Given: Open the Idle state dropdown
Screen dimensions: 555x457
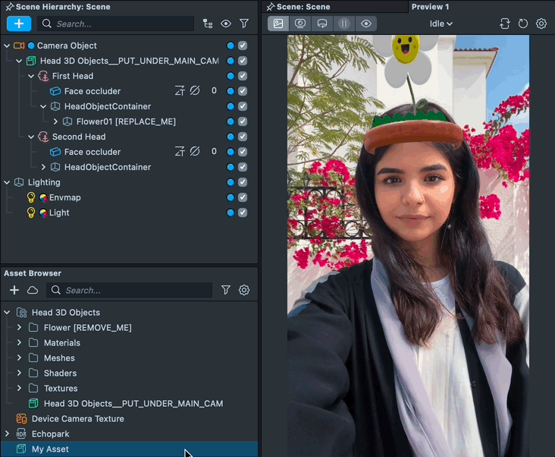Looking at the screenshot, I should click(x=441, y=24).
